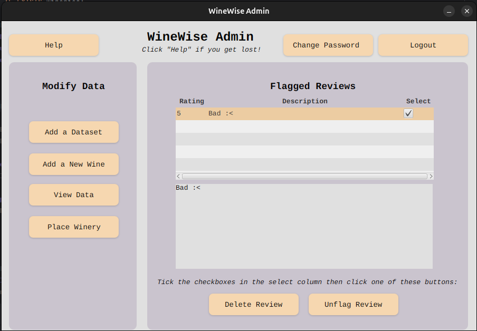This screenshot has height=331, width=477.
Task: Click the Change Password button
Action: [328, 45]
